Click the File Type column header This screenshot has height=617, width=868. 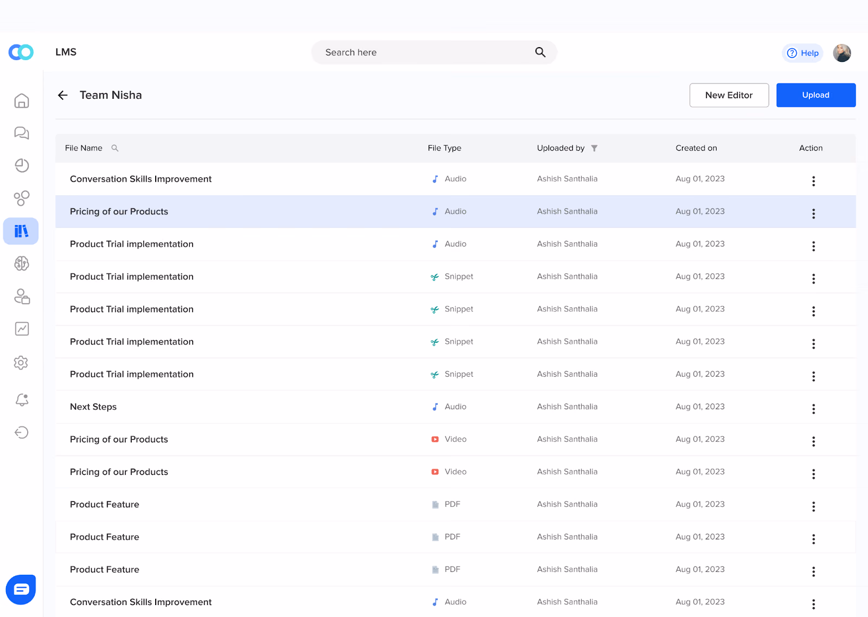(444, 148)
